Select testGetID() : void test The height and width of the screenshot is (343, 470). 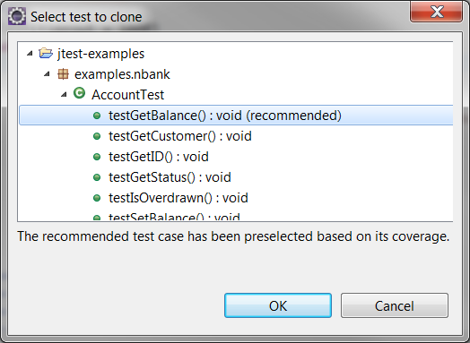[x=159, y=157]
